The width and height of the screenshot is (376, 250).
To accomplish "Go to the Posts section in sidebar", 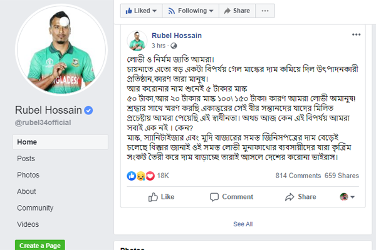I will pyautogui.click(x=26, y=159).
